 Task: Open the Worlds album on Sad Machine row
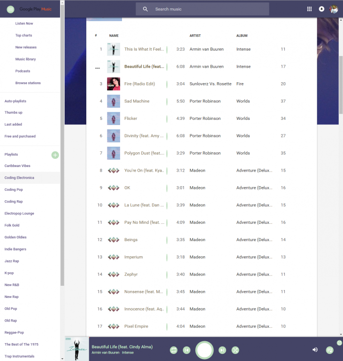(x=243, y=101)
